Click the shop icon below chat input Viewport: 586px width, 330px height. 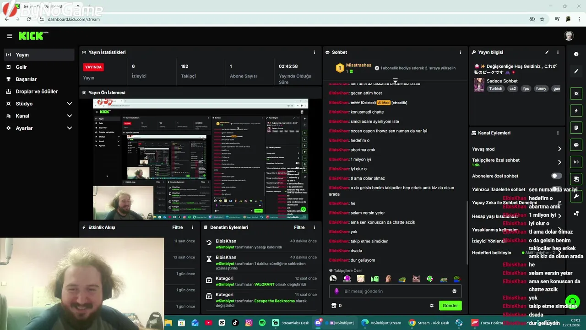point(334,306)
